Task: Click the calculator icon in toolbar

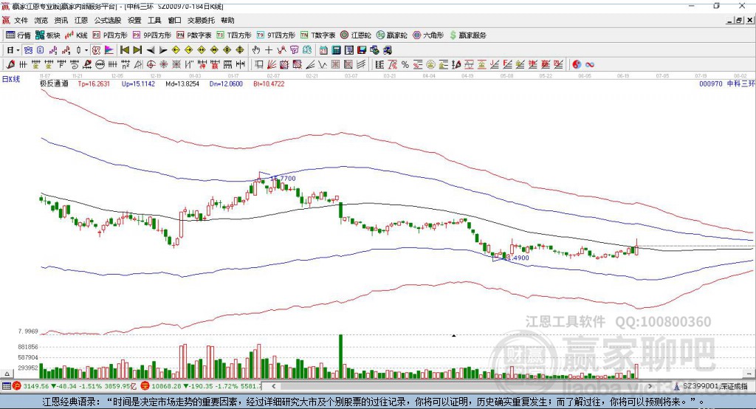Action: click(336, 49)
